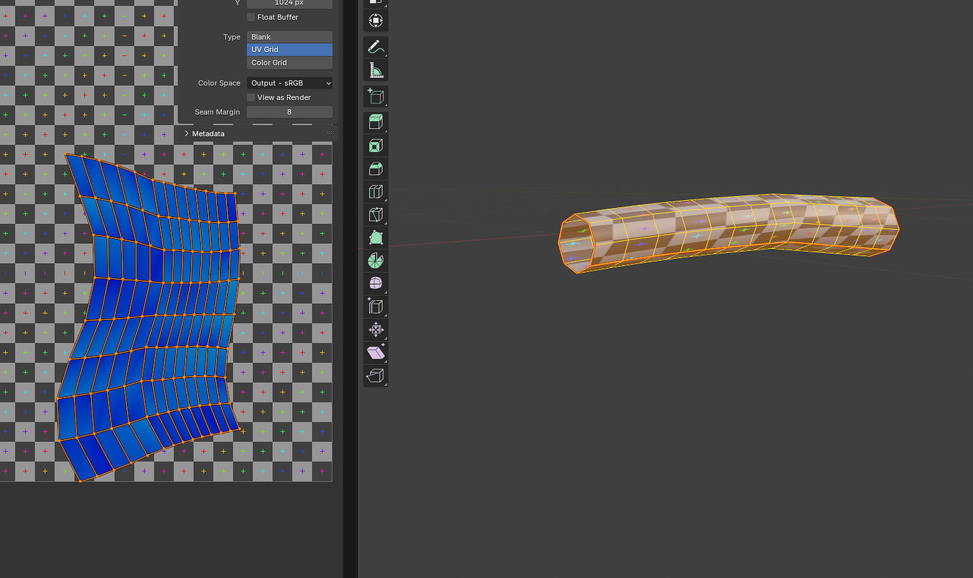Image resolution: width=973 pixels, height=578 pixels.
Task: Set image type to Blank
Action: coord(289,37)
